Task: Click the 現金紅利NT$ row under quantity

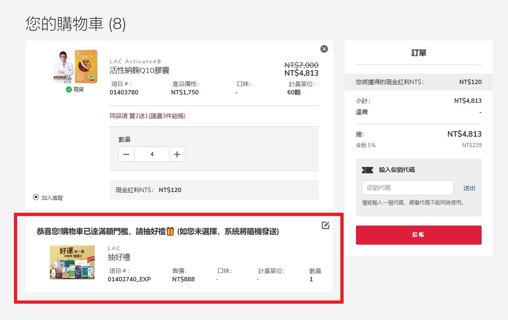Action: (x=214, y=190)
